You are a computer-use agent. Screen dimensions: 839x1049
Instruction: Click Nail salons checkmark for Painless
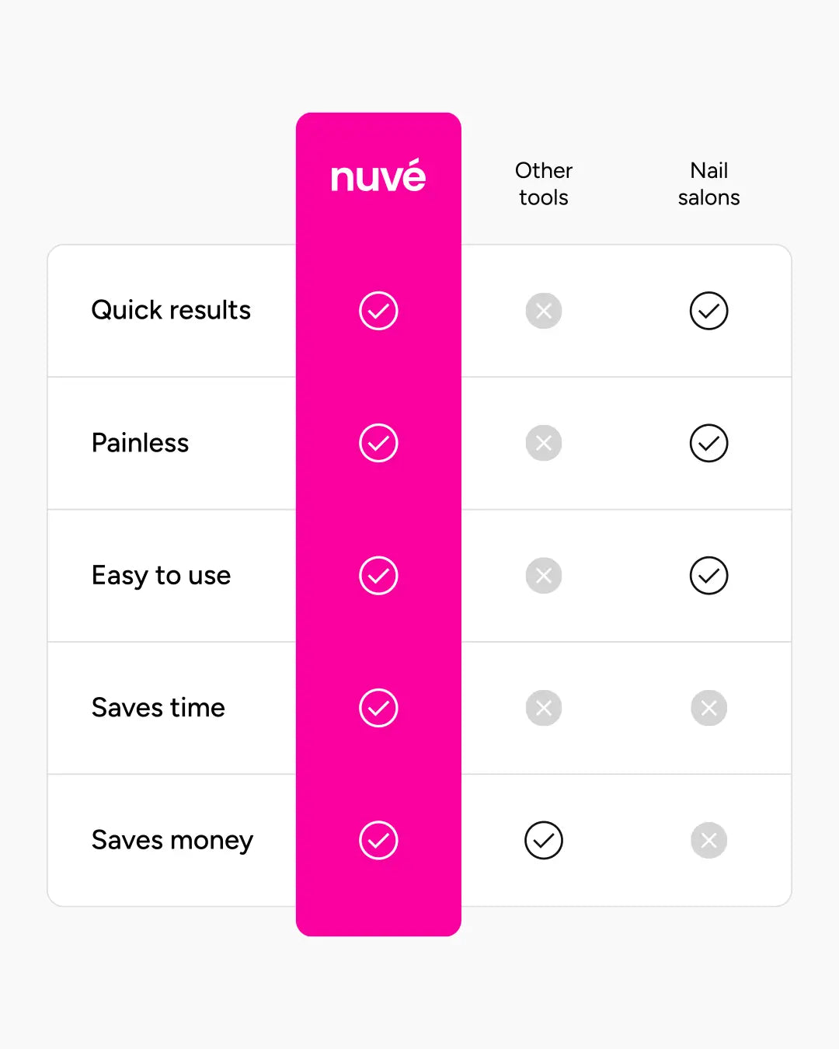click(x=708, y=443)
